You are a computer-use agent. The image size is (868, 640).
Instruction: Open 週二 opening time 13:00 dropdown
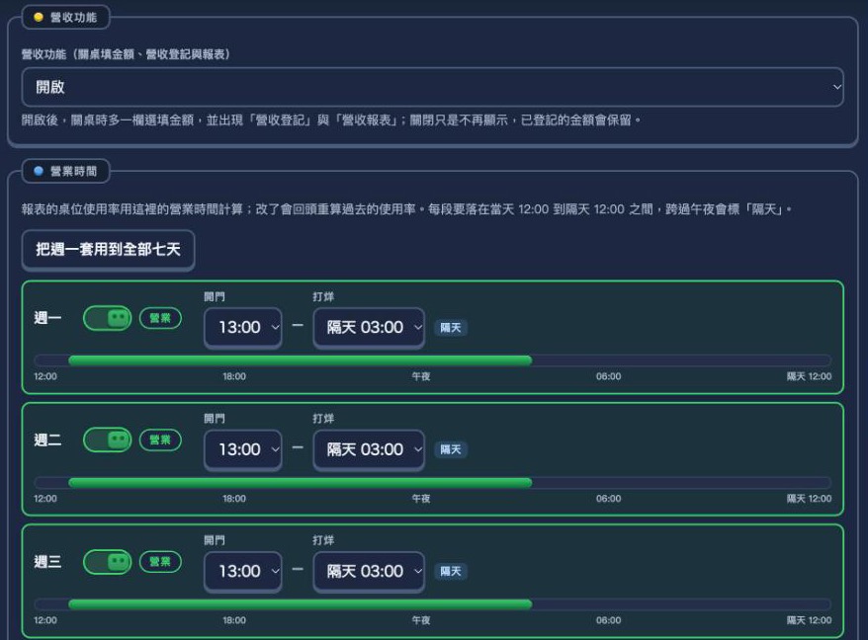(x=243, y=449)
